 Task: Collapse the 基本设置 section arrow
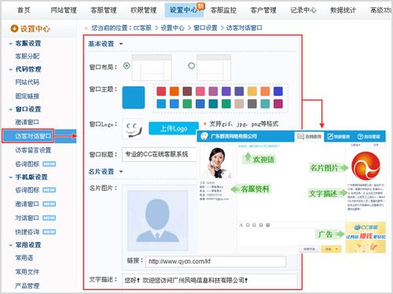coord(121,44)
